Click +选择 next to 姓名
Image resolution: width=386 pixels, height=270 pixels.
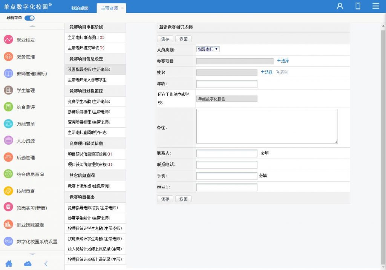click(267, 72)
